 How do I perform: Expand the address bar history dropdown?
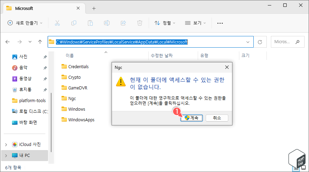tap(248, 42)
